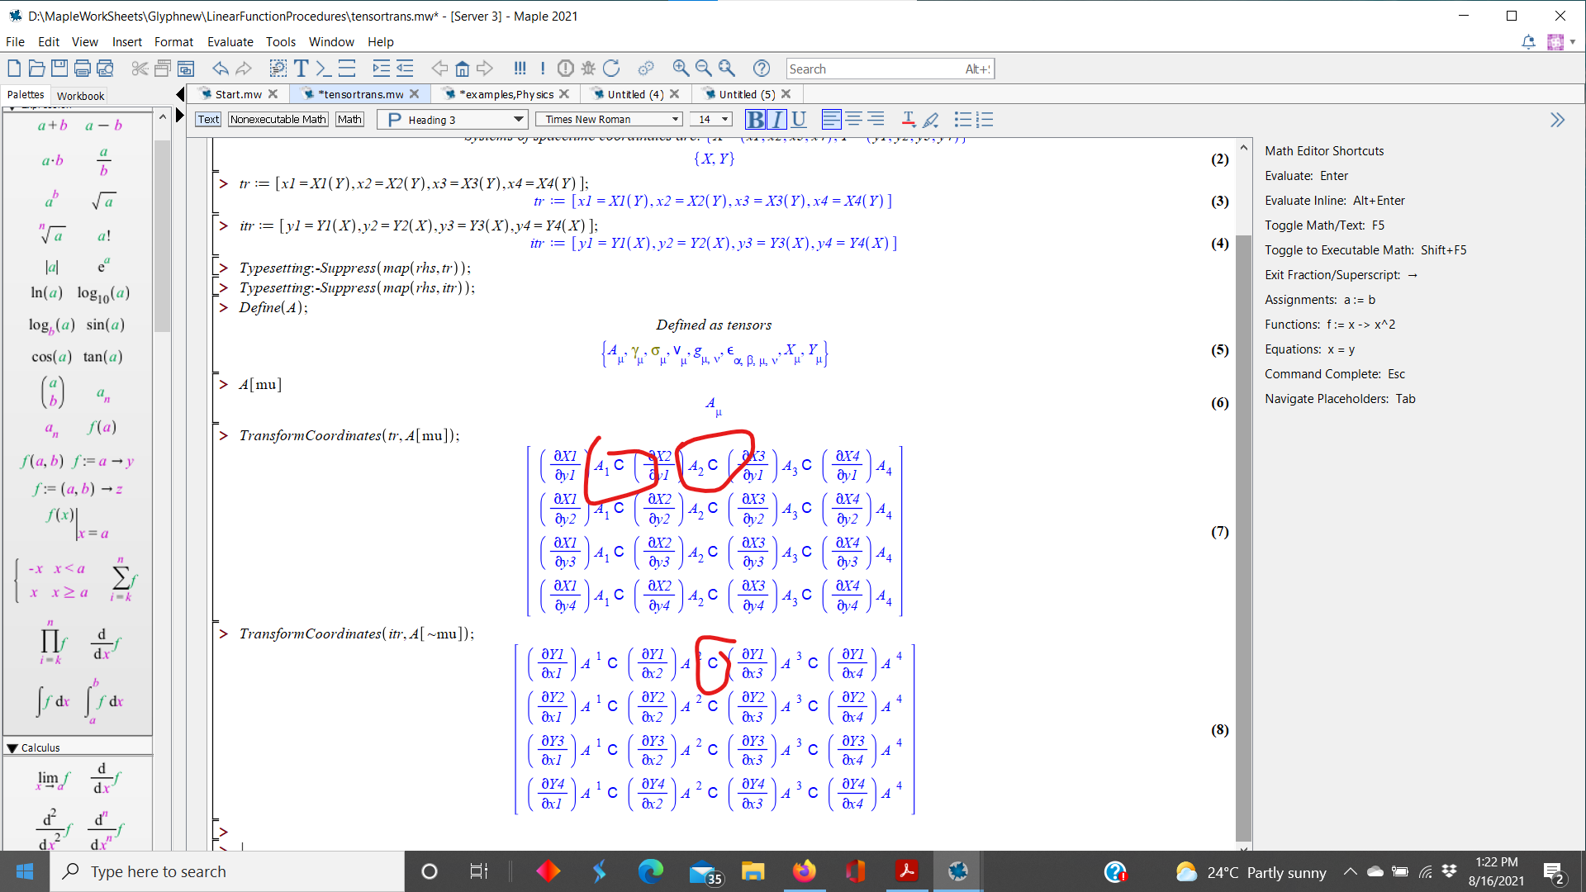Switch to Start.mw tab
Screen dimensions: 1586x892
click(x=238, y=94)
